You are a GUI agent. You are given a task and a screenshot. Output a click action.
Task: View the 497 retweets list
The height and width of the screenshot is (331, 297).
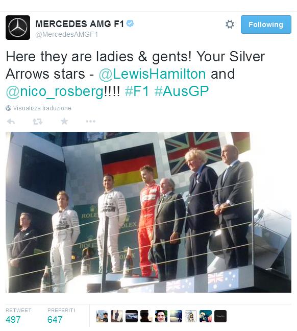(18, 316)
